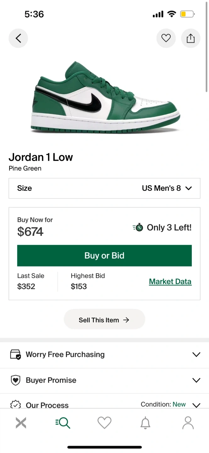
Task: Open the Market Data link
Action: pos(170,282)
